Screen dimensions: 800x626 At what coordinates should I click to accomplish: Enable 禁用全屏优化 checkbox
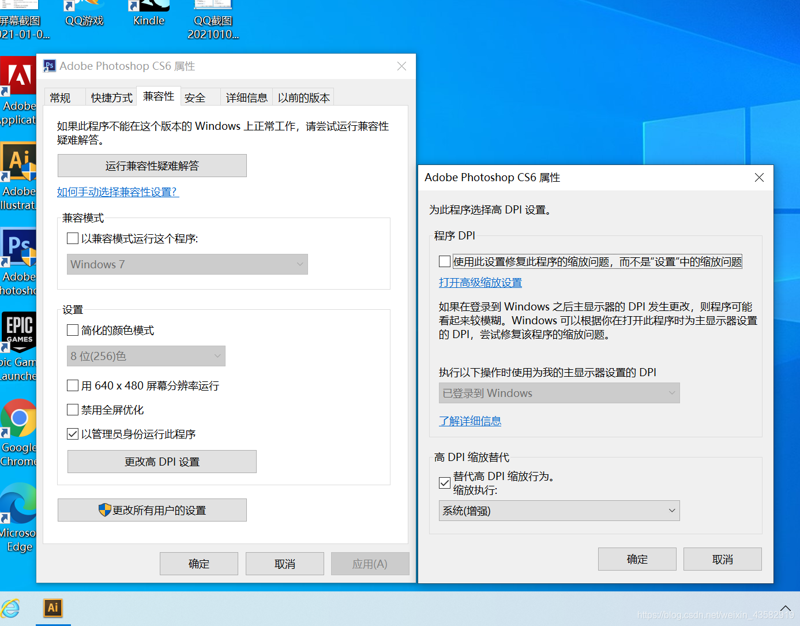pyautogui.click(x=73, y=410)
